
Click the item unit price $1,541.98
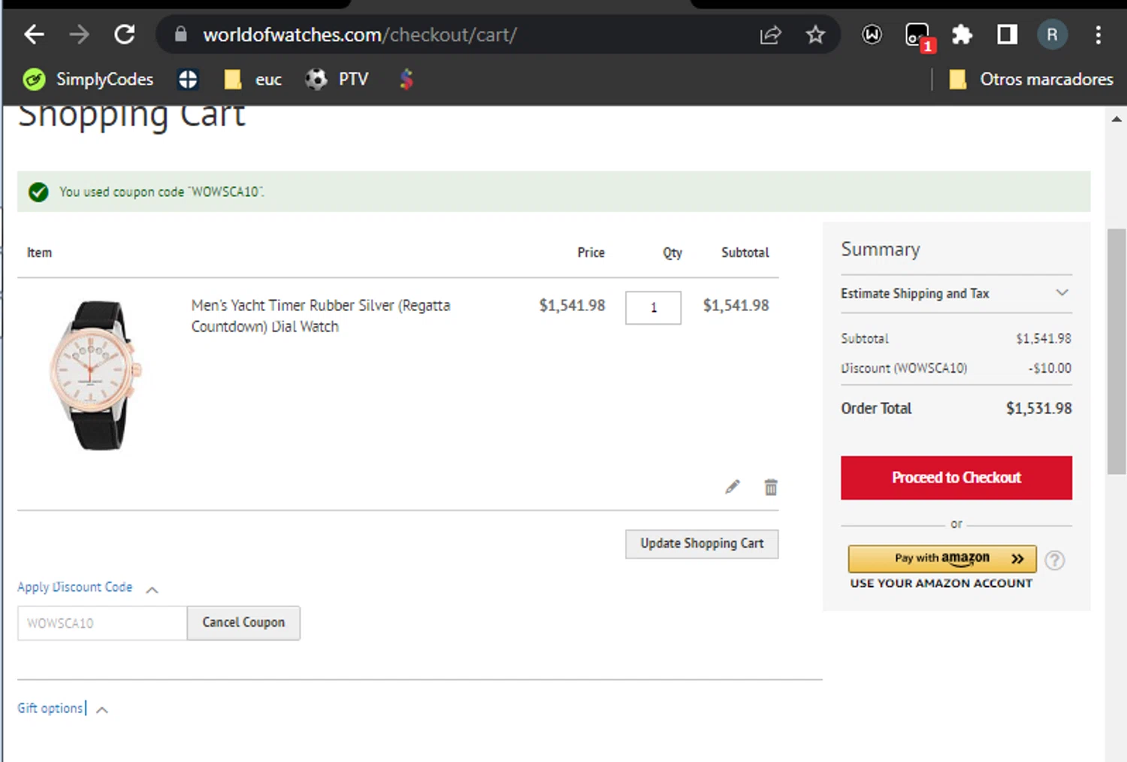(x=572, y=305)
